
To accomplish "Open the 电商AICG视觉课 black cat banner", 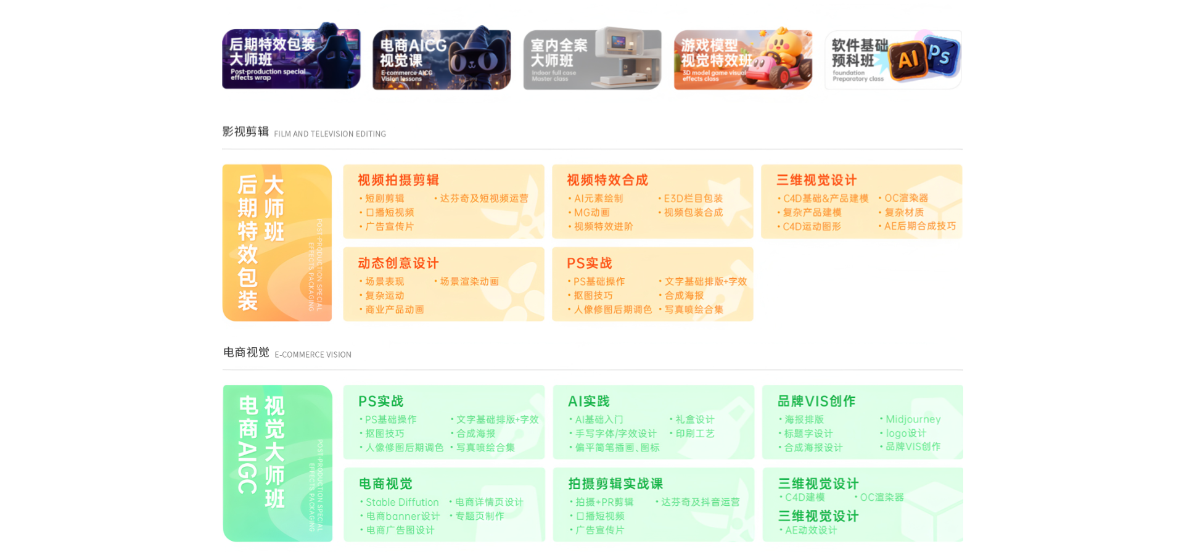I will [442, 59].
